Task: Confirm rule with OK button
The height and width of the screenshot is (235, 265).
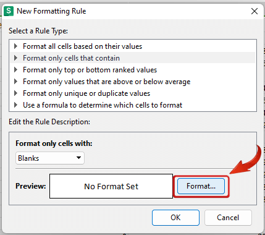Action: (x=175, y=218)
